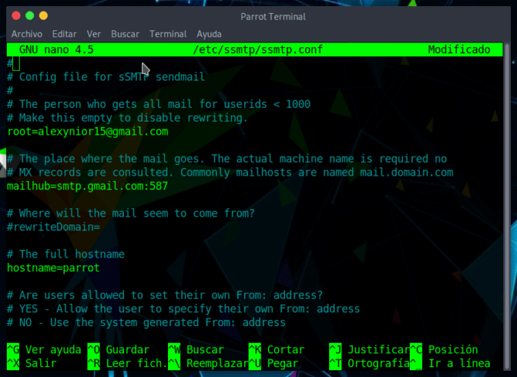This screenshot has height=377, width=517.
Task: Click the hostname=parrot line
Action: coord(53,268)
